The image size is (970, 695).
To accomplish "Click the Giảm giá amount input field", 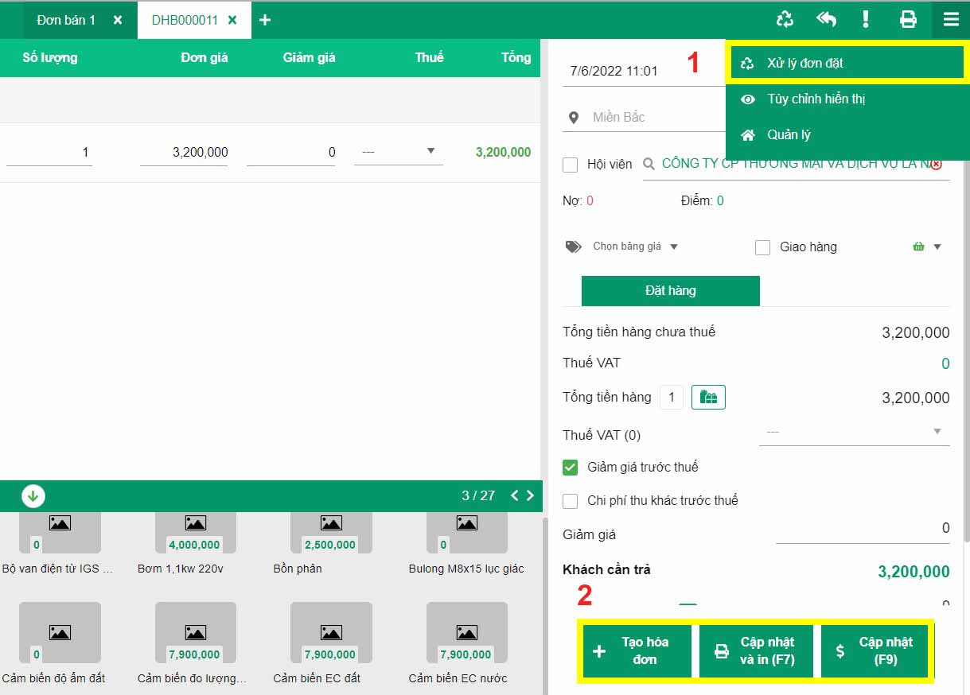I will click(863, 529).
